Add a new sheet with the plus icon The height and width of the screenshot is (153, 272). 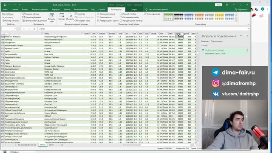click(62, 144)
